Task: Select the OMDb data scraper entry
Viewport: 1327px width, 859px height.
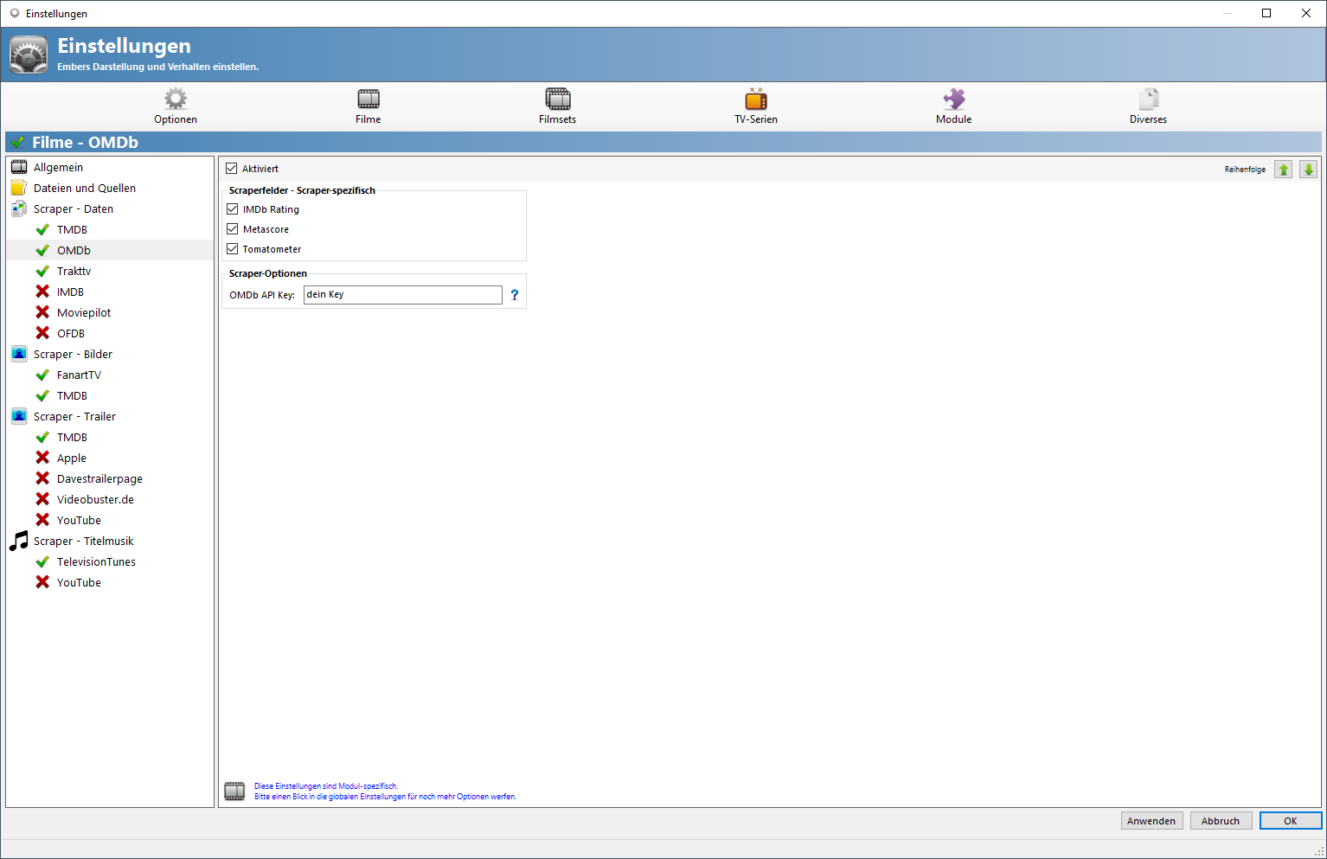Action: pos(74,250)
